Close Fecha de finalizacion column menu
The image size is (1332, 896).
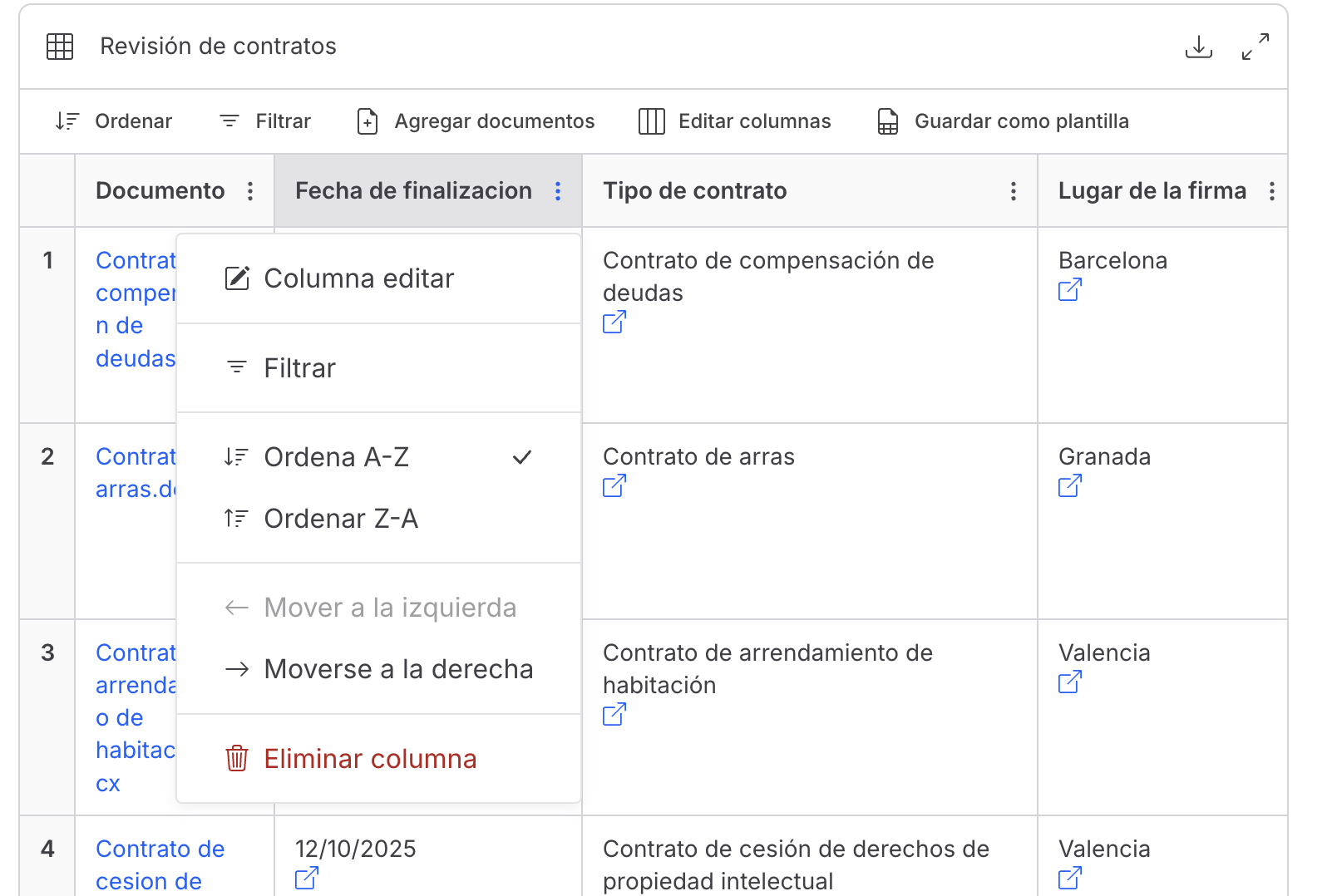[558, 191]
